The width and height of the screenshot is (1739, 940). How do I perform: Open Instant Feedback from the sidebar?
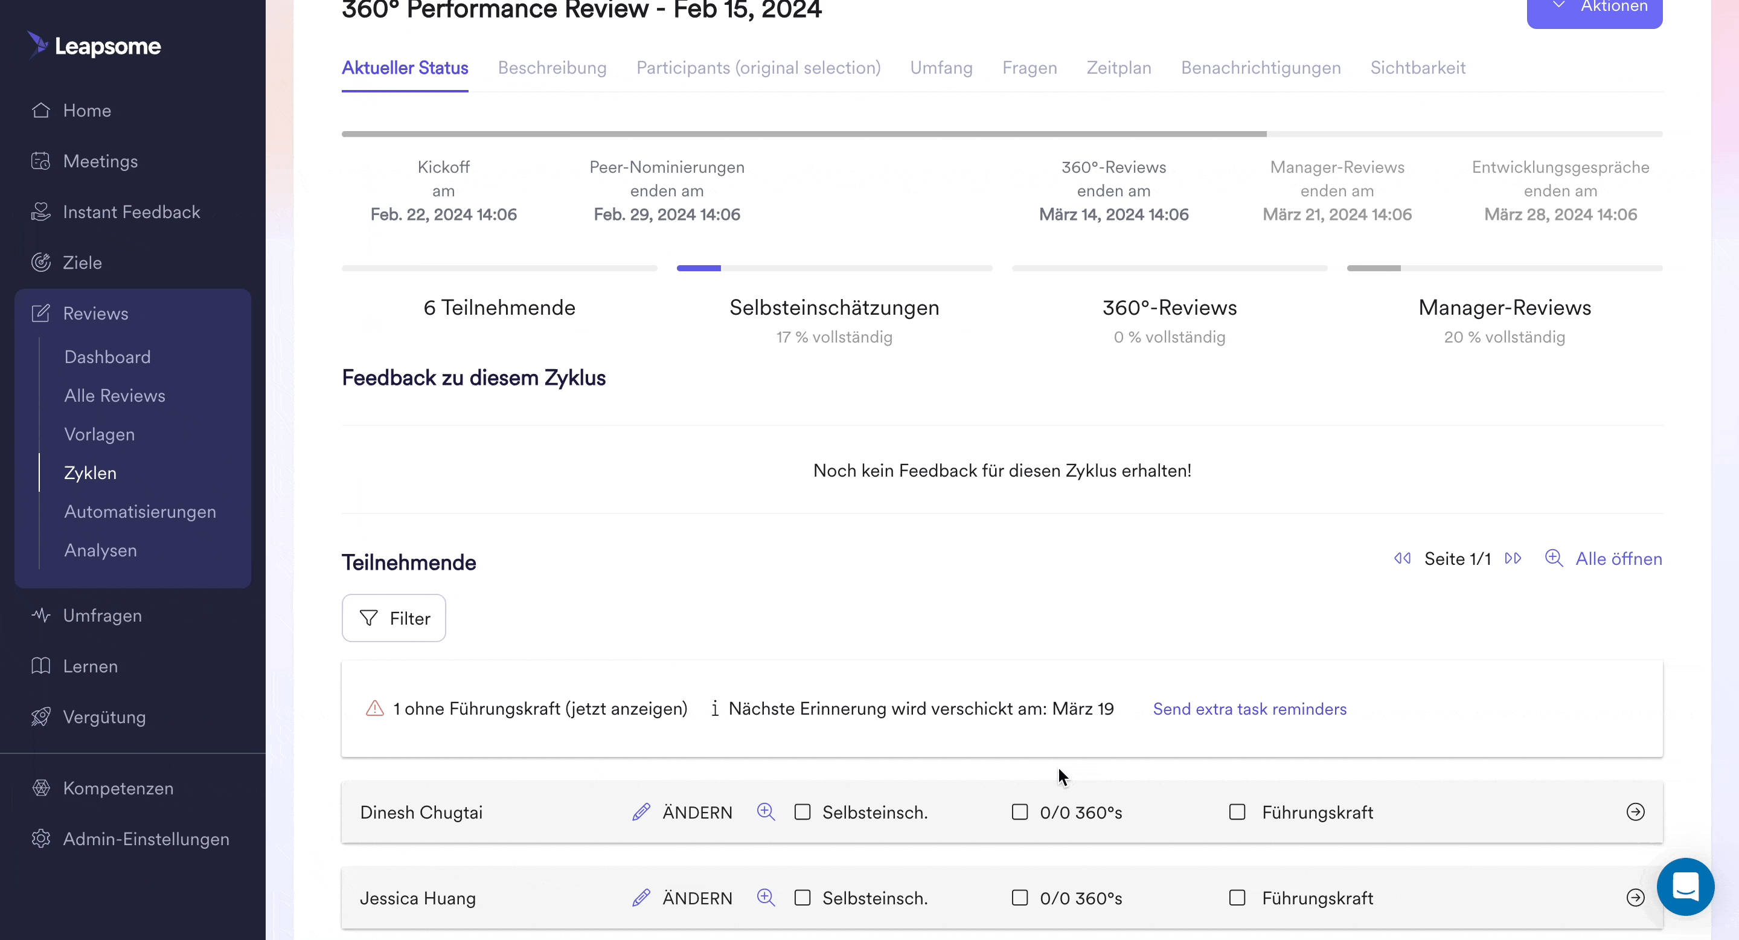(131, 212)
